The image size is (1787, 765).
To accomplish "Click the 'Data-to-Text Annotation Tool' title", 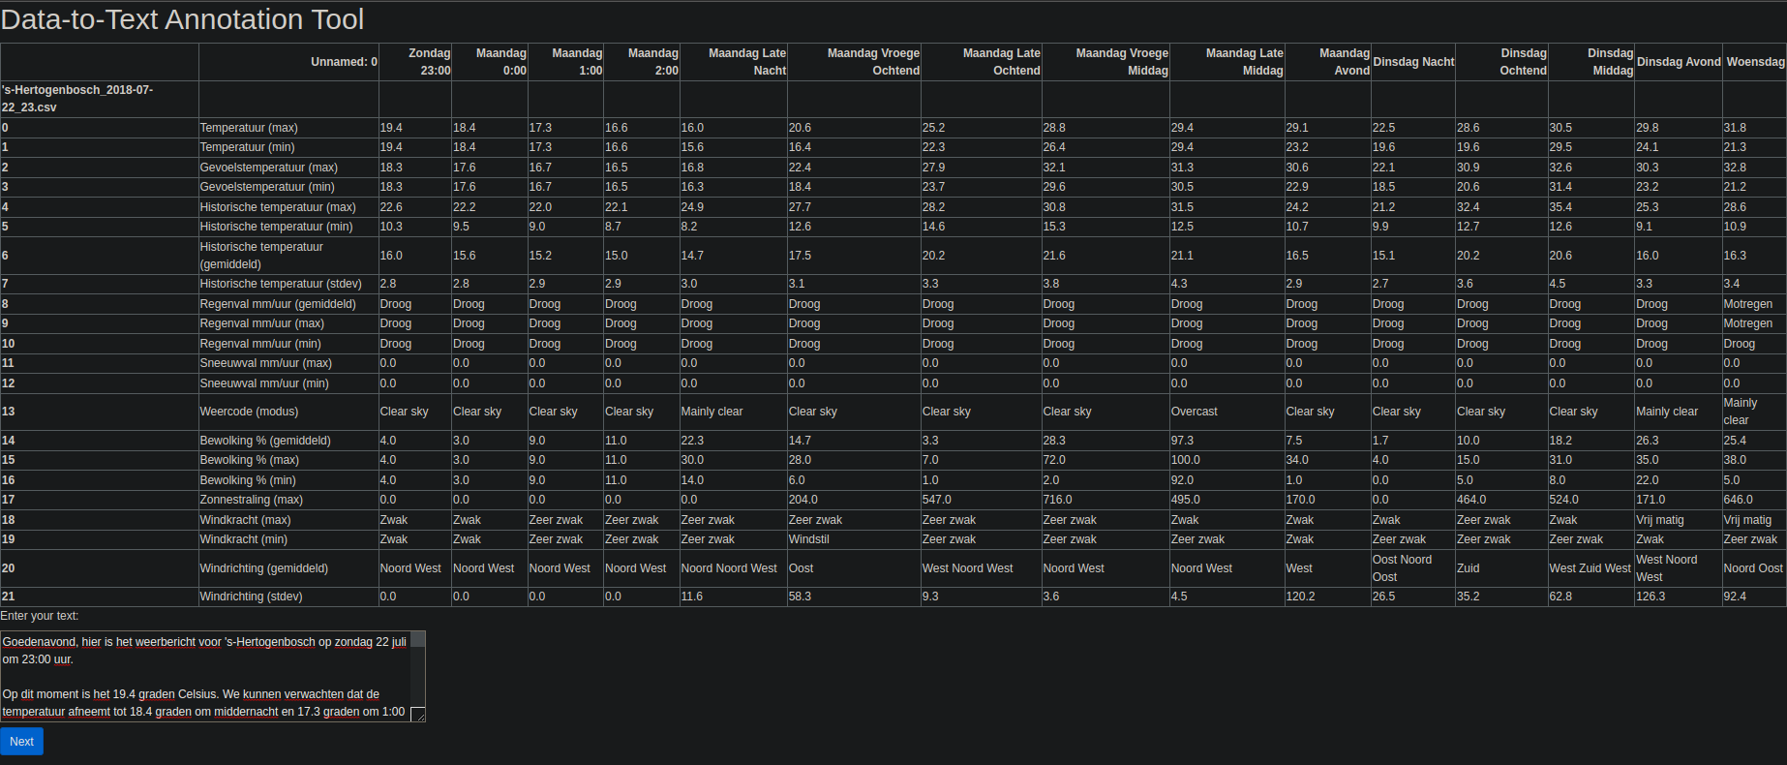I will pos(182,19).
